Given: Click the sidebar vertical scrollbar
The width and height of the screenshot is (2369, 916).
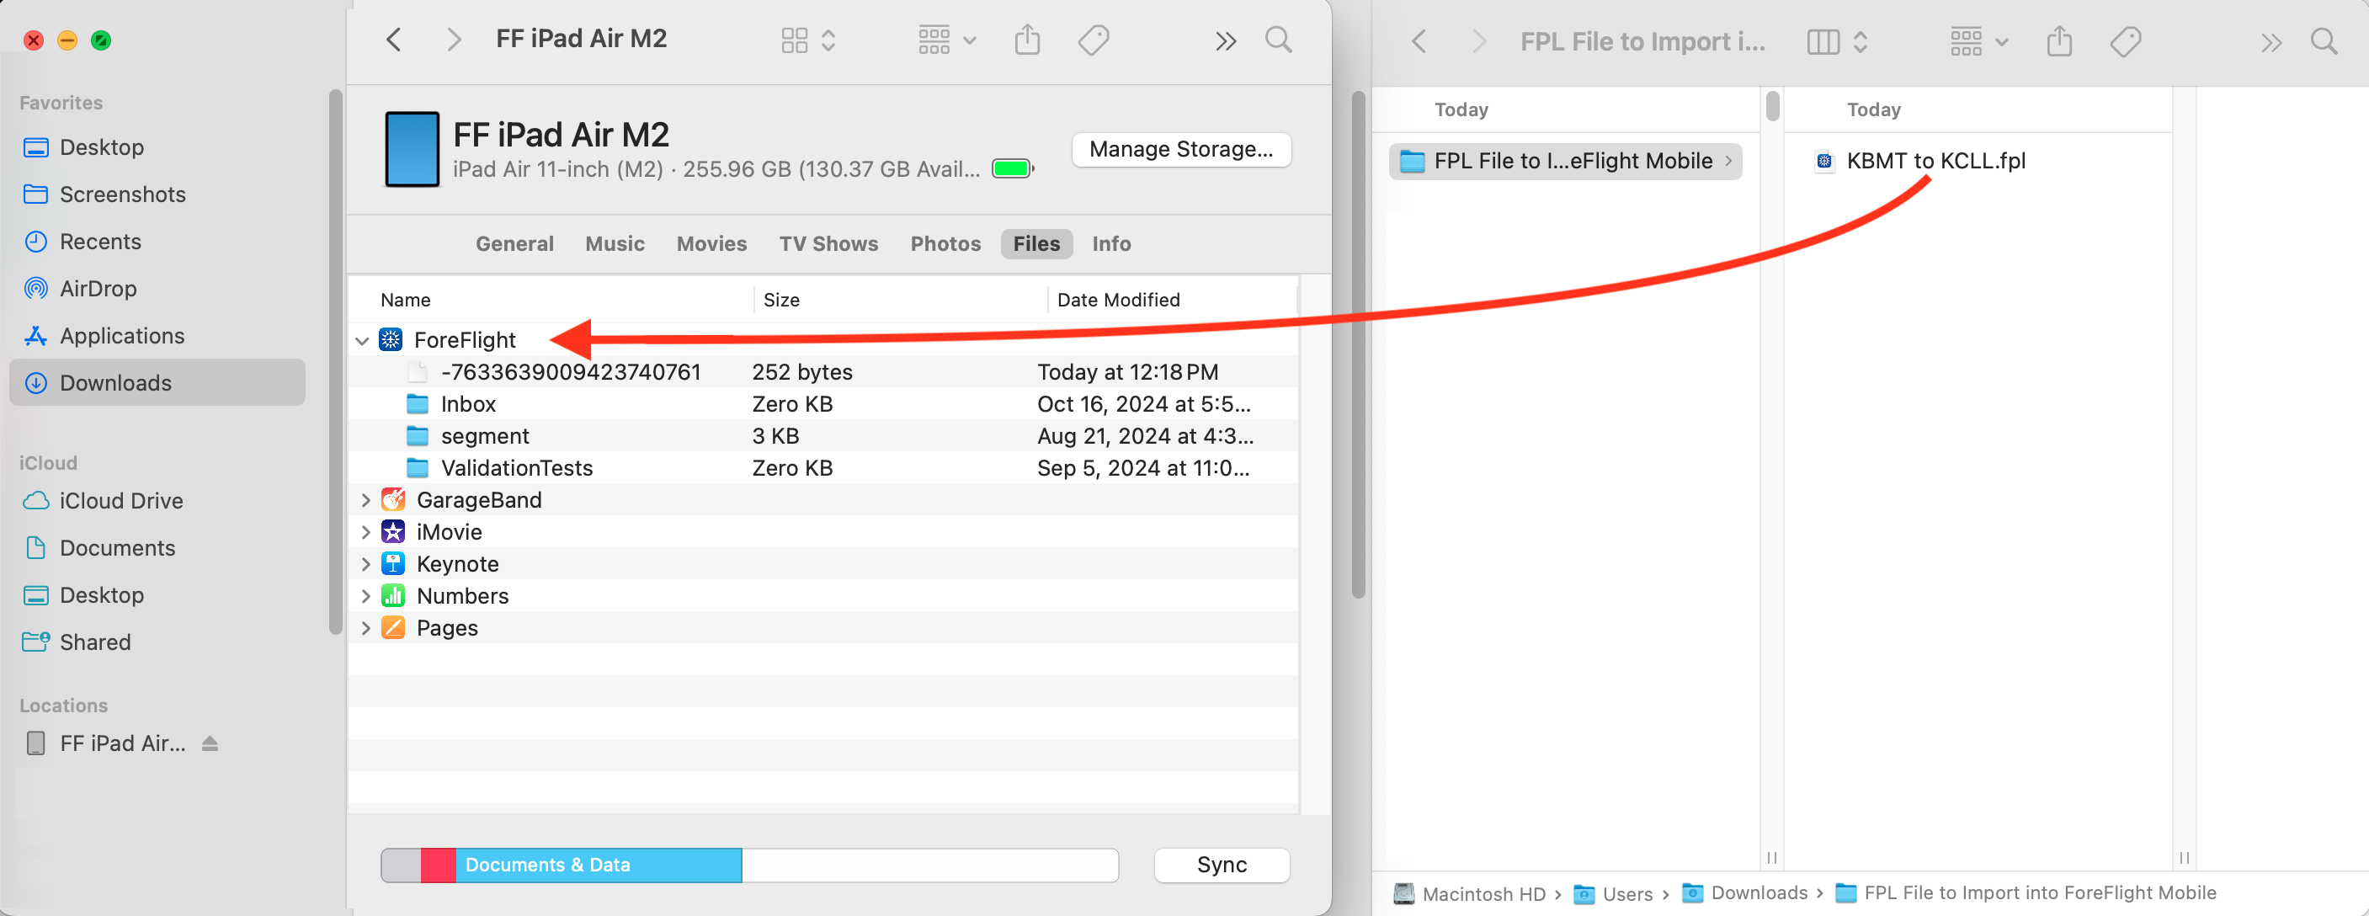Looking at the screenshot, I should point(336,360).
